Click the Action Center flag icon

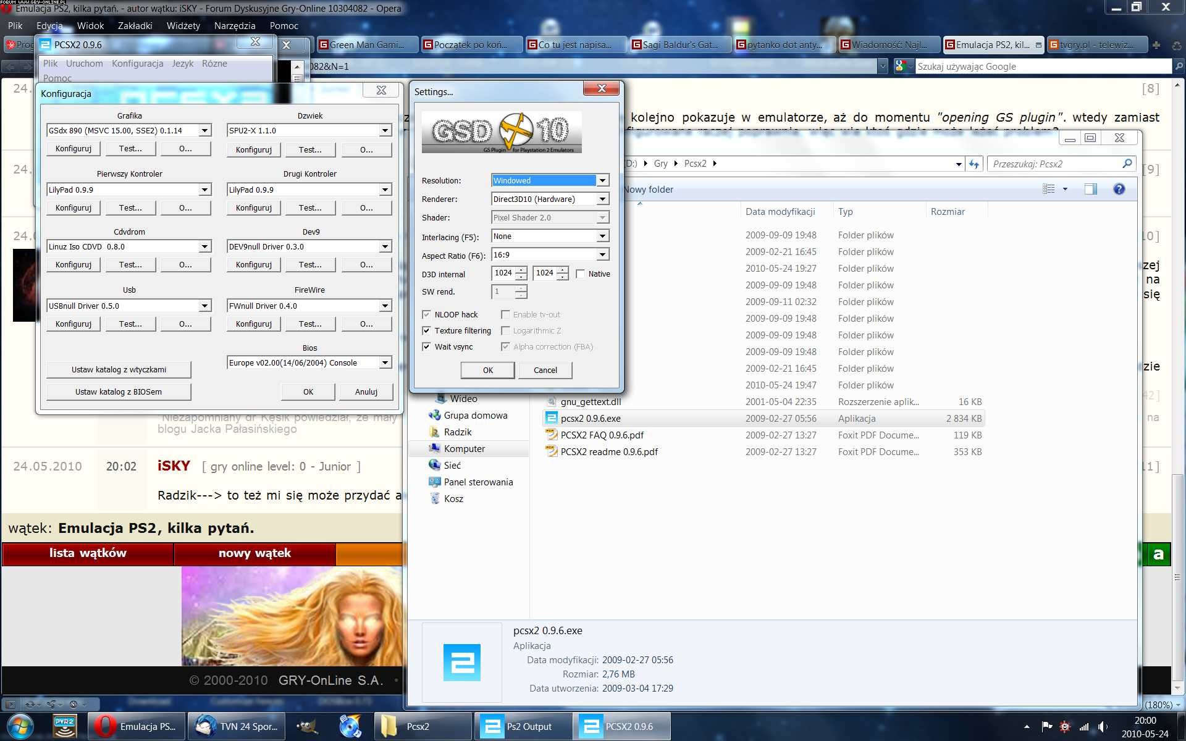point(1046,727)
